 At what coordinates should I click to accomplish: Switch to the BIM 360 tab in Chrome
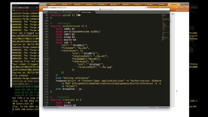coord(162,5)
